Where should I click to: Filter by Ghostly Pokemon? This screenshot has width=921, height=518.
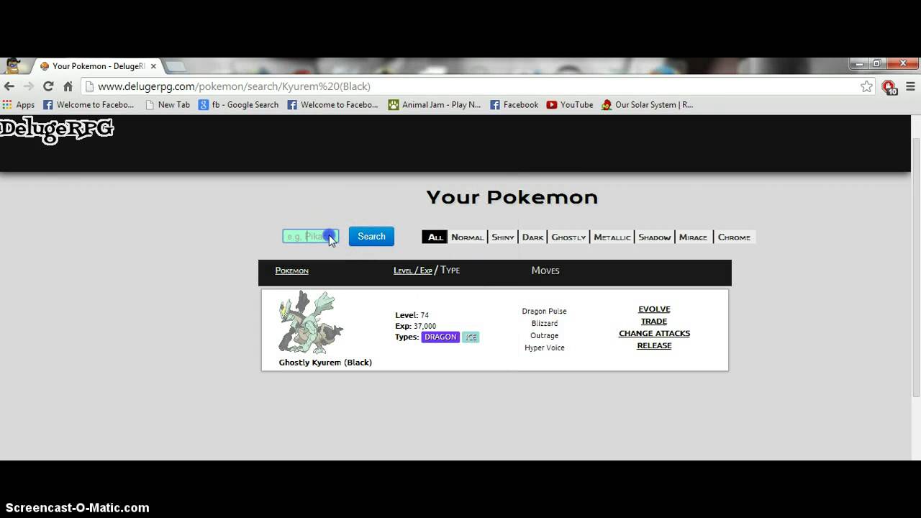coord(568,237)
